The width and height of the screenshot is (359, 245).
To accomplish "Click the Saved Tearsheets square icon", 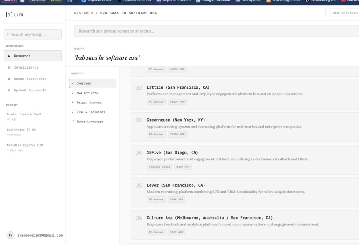I will [x=9, y=79].
